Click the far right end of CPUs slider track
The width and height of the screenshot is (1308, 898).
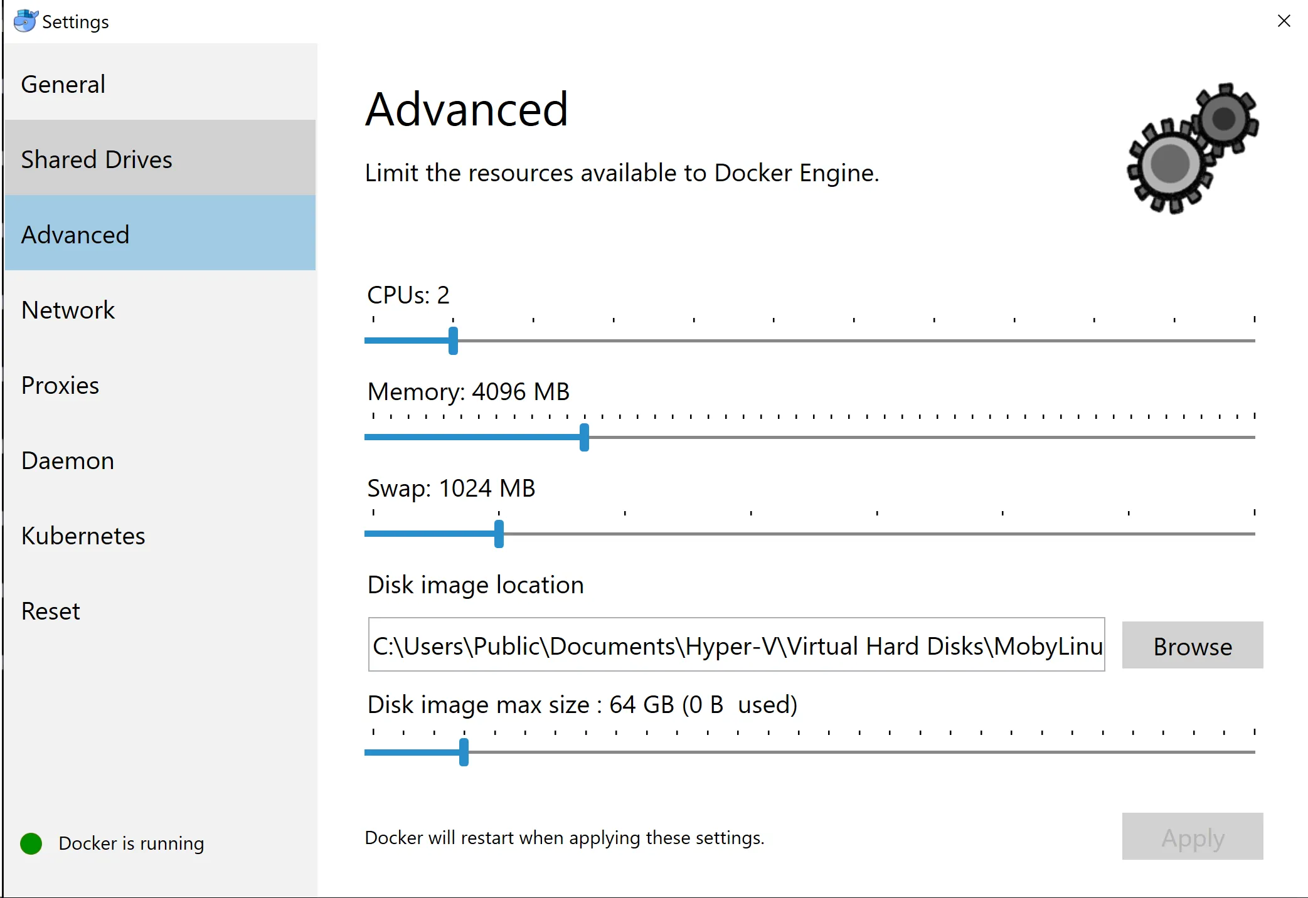1252,341
